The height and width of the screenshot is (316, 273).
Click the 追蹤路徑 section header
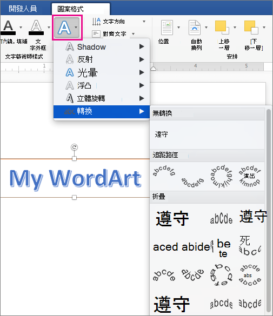207,155
